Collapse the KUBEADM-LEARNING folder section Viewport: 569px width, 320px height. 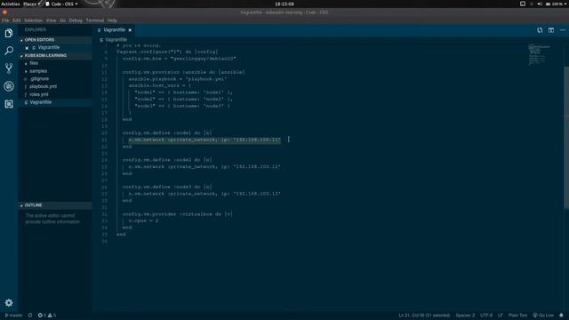coord(55,55)
